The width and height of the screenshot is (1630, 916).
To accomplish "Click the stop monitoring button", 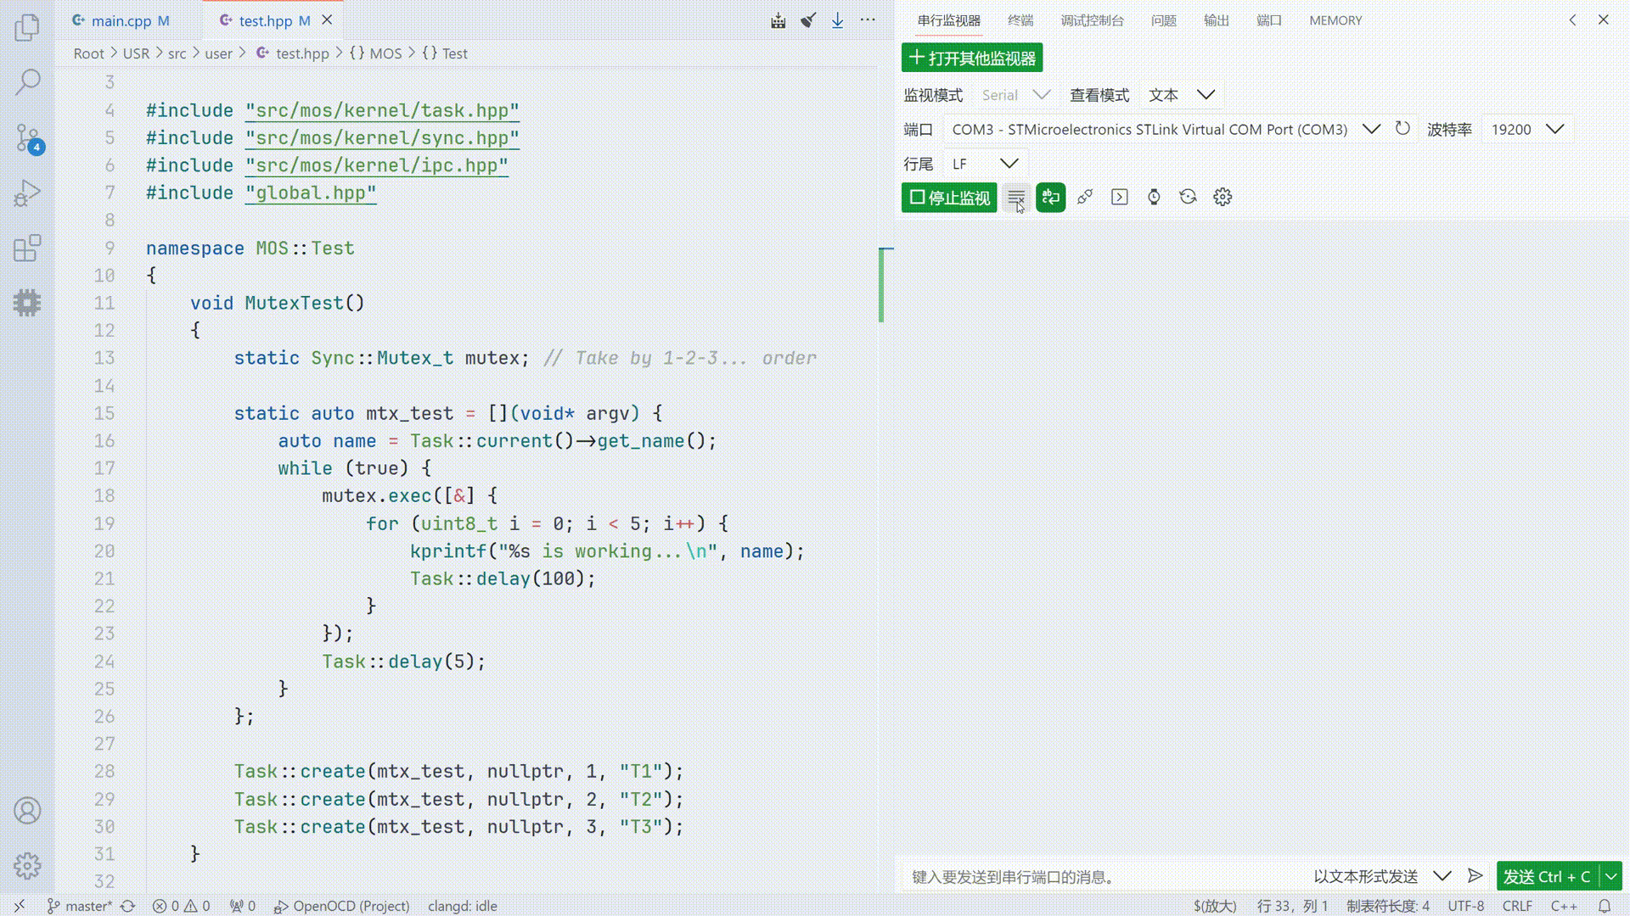I will coord(949,198).
